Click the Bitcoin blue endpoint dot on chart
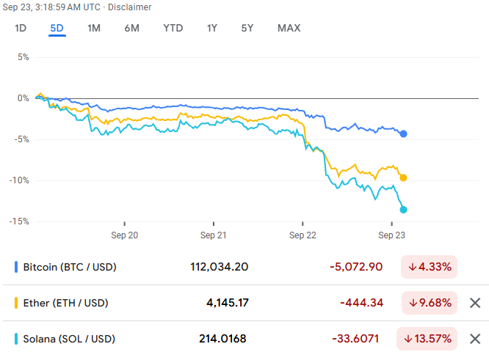 click(x=404, y=133)
